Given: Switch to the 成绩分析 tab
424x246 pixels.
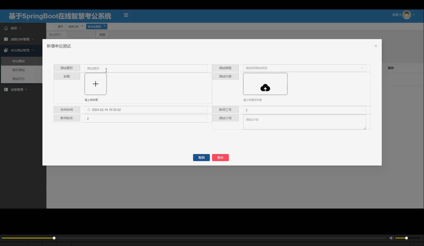Looking at the screenshot, I should pyautogui.click(x=73, y=26).
